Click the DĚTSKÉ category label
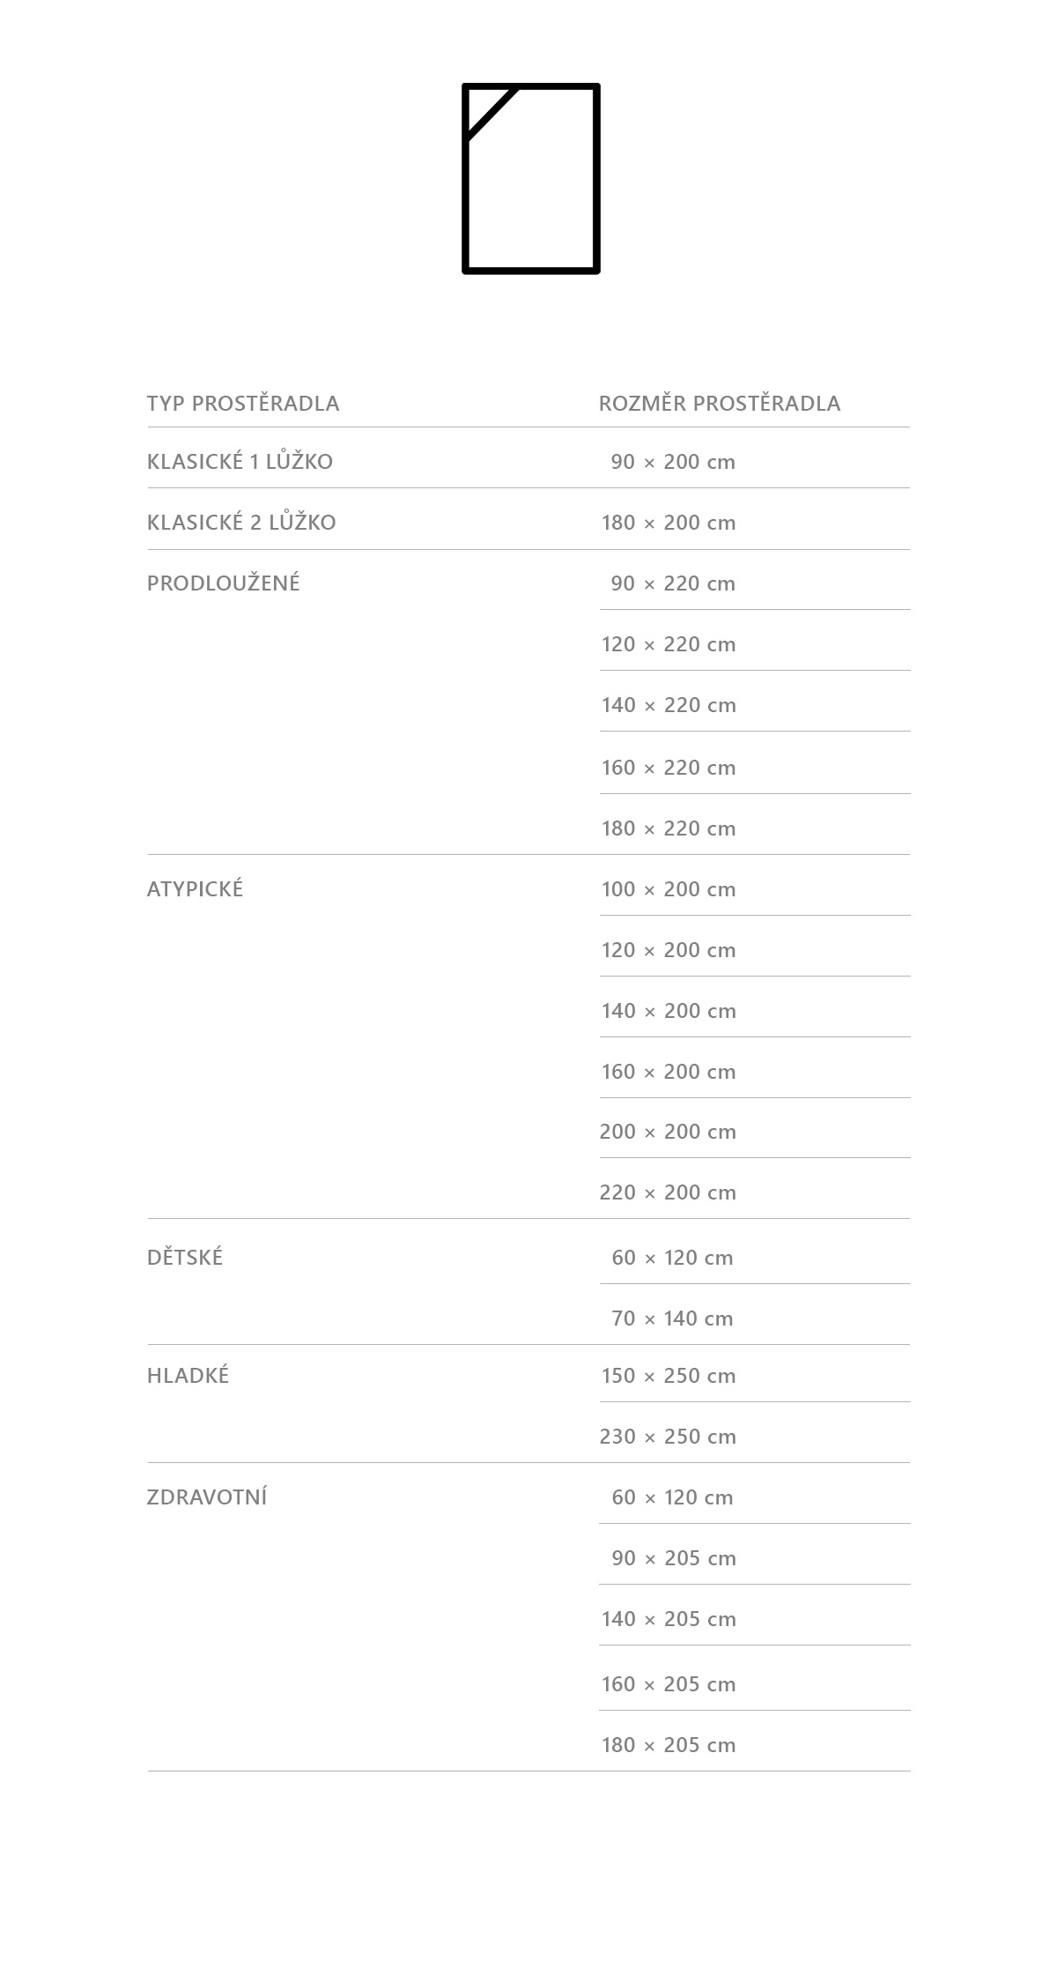 [x=185, y=1257]
